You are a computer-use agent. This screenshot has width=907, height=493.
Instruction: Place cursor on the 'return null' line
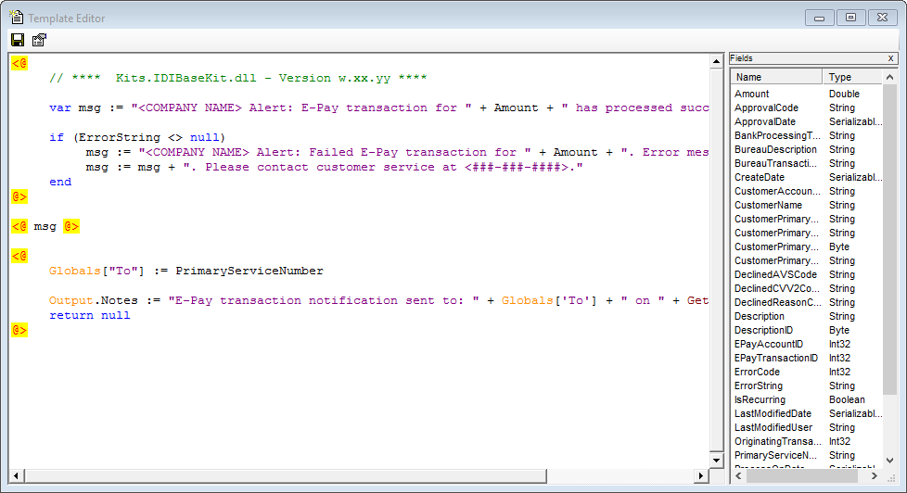[x=90, y=315]
